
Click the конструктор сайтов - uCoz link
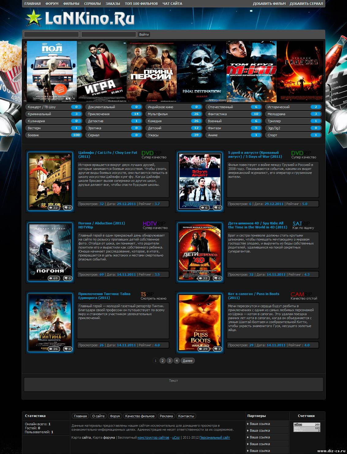click(159, 437)
